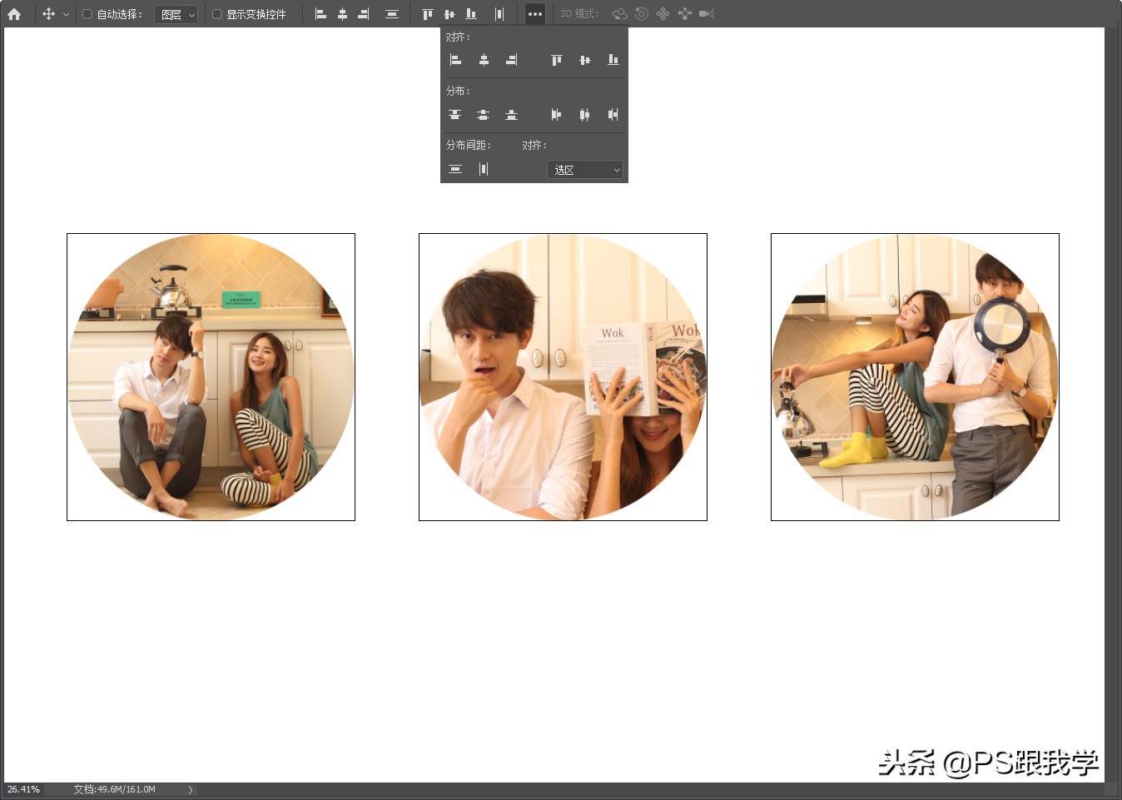
Task: Click the distribute horizontal centers icon in 分布 row
Action: point(585,114)
